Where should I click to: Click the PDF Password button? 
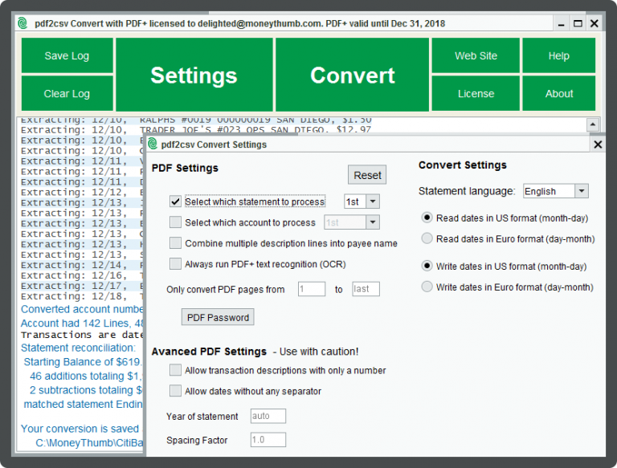[x=218, y=317]
